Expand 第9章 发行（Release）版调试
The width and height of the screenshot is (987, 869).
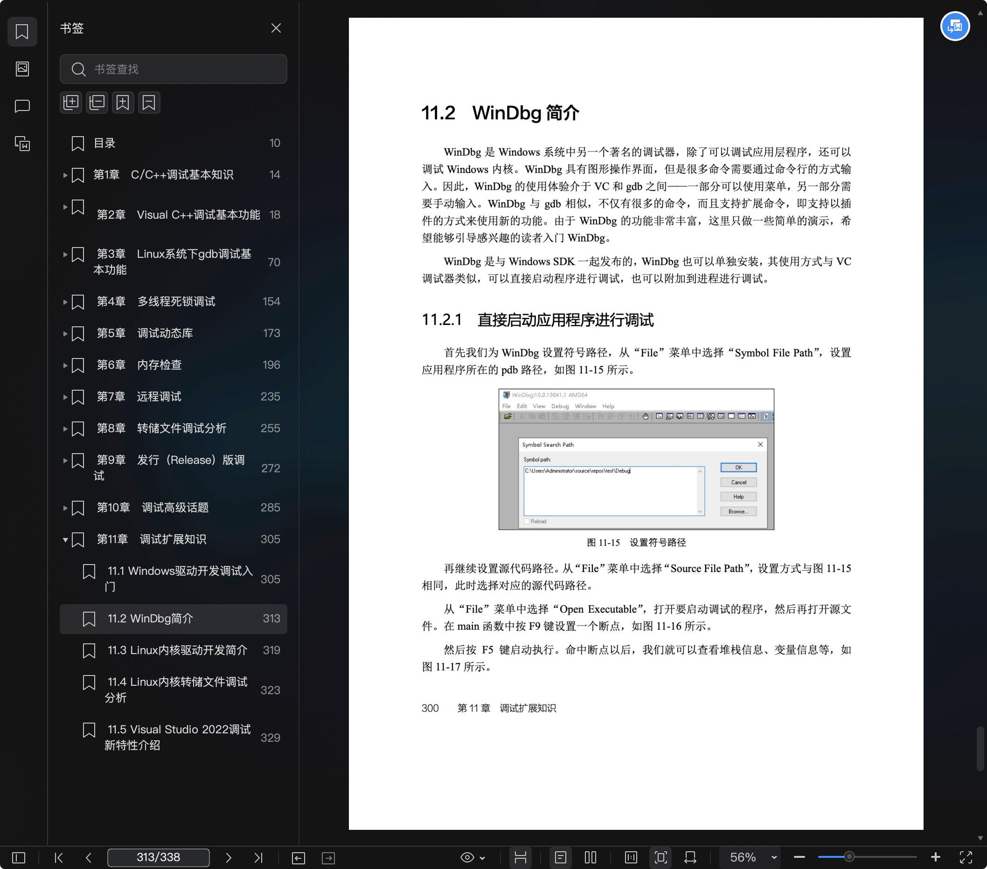tap(65, 460)
